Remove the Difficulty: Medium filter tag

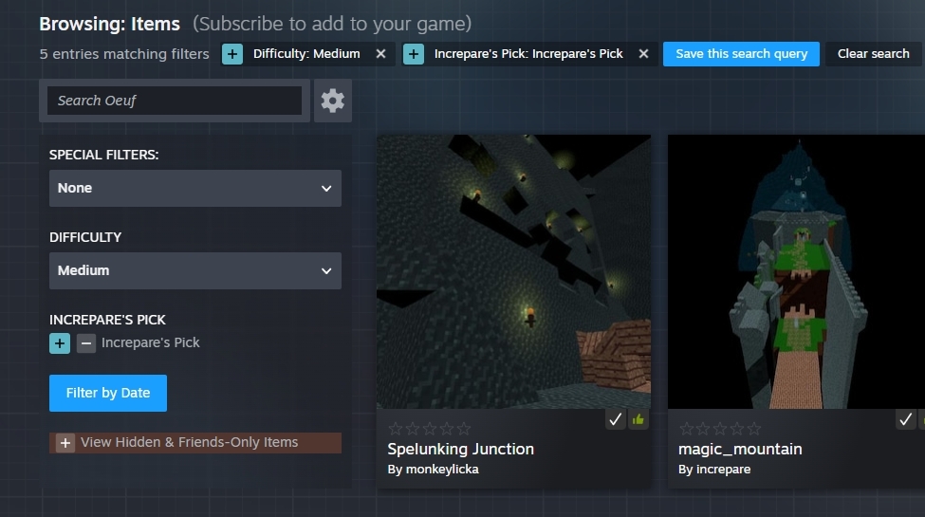tap(381, 54)
